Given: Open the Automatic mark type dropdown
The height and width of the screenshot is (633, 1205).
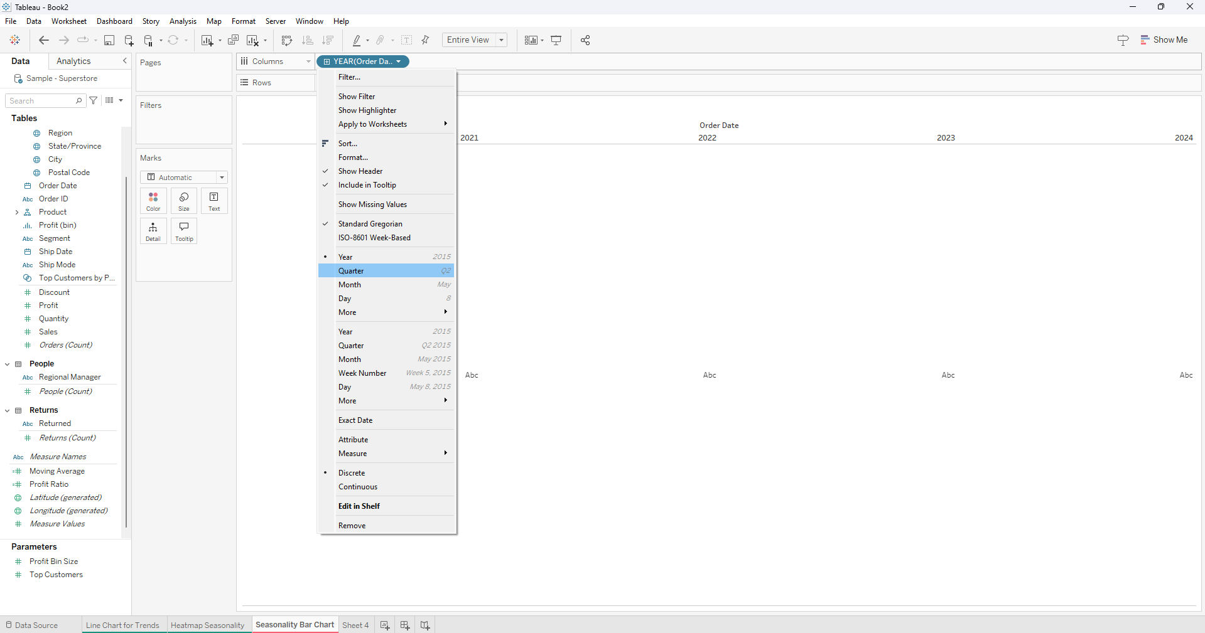Looking at the screenshot, I should [183, 178].
